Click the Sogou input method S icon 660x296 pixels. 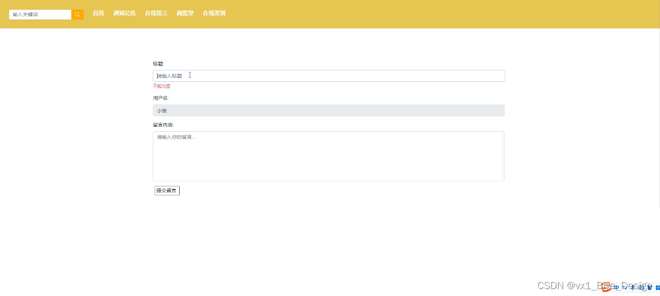click(607, 287)
